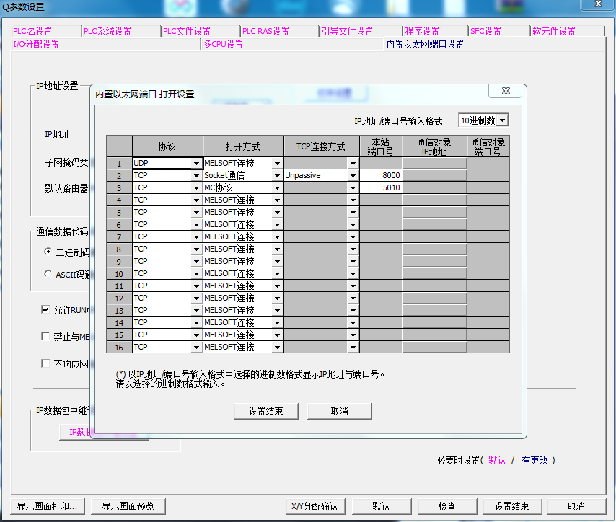Open the 打开方式 dropdown in row 2

[278, 174]
